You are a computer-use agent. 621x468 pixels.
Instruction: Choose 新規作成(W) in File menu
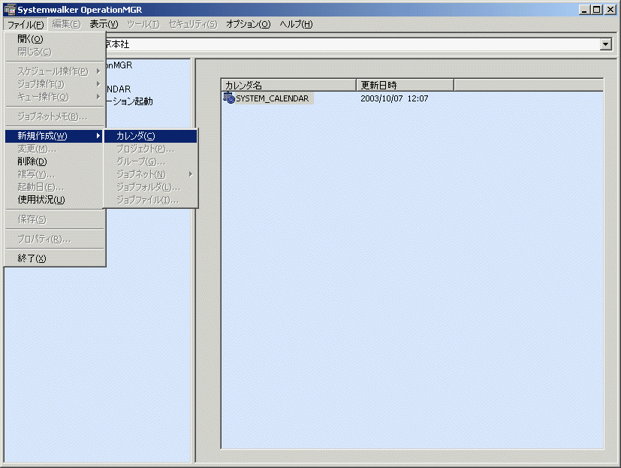(42, 136)
